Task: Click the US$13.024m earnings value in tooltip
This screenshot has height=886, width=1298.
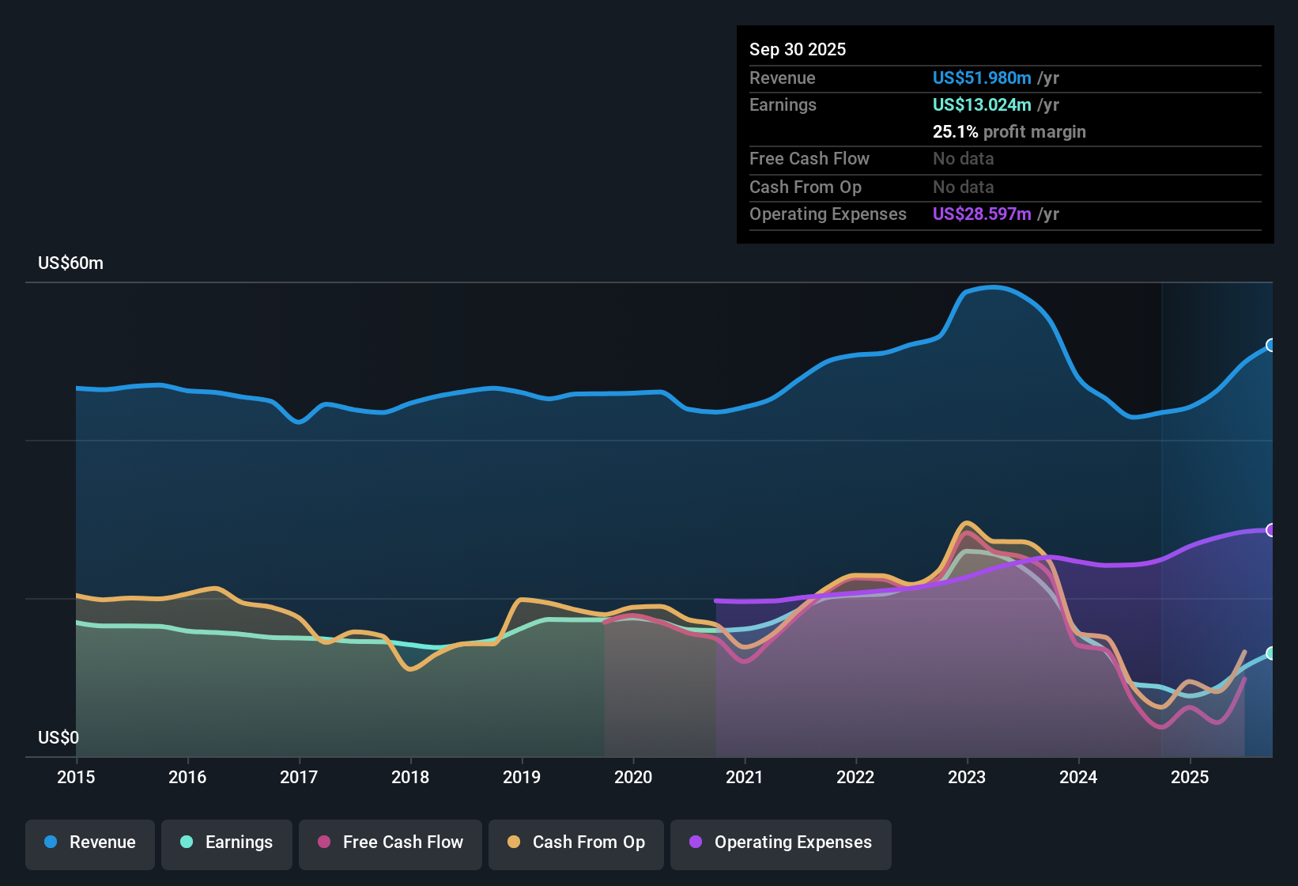Action: click(x=982, y=104)
